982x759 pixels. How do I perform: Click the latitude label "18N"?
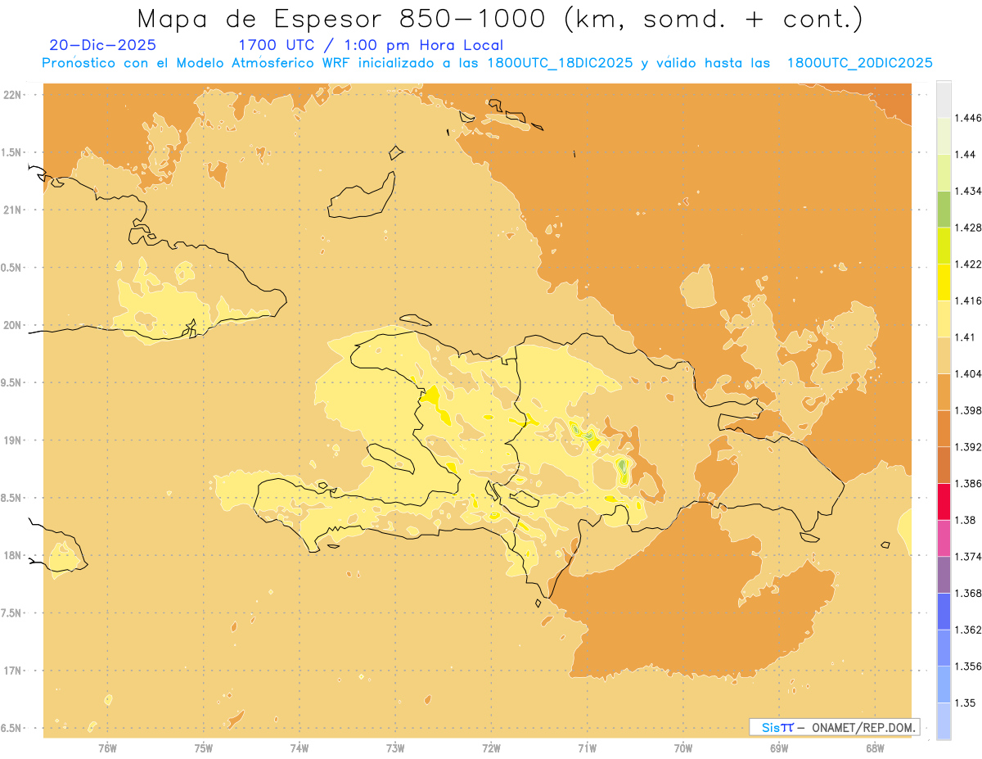coord(13,556)
